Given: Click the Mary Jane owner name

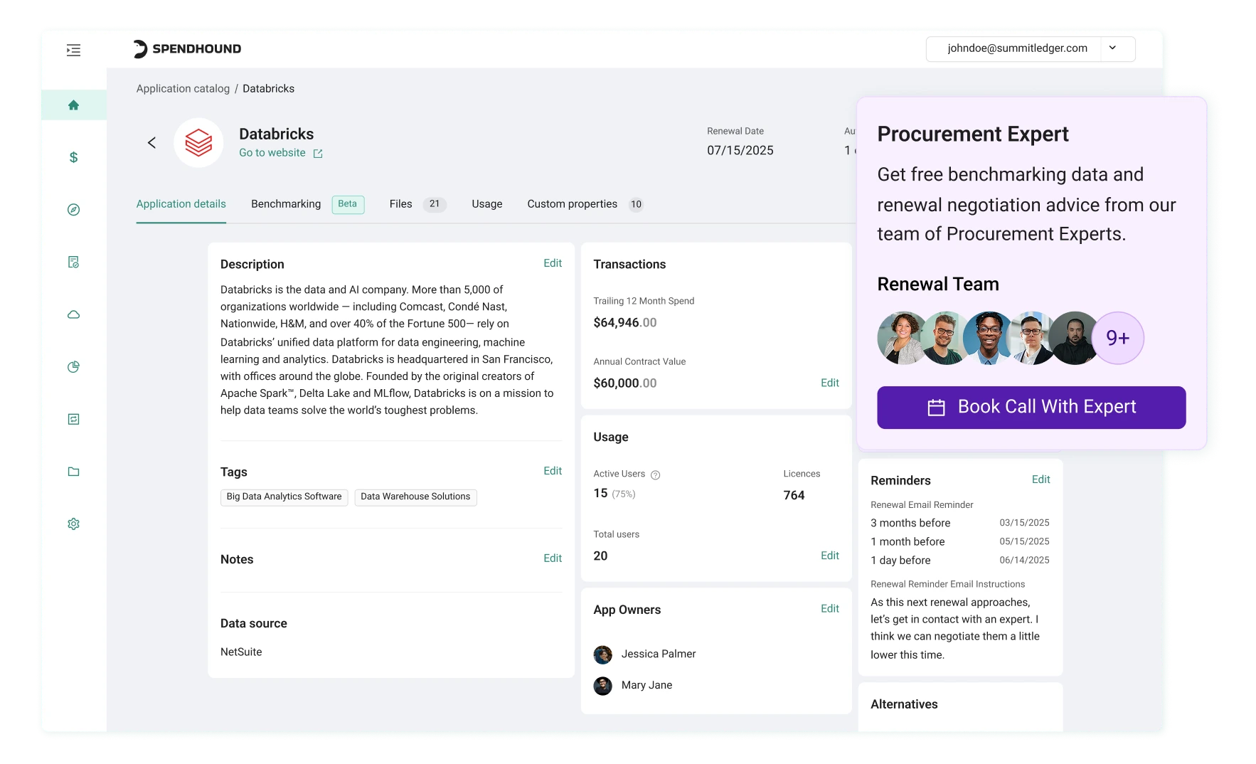Looking at the screenshot, I should click(x=646, y=686).
